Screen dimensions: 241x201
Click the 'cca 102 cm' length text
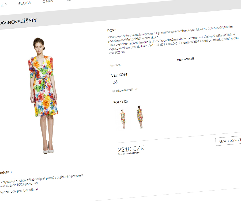click(x=117, y=53)
